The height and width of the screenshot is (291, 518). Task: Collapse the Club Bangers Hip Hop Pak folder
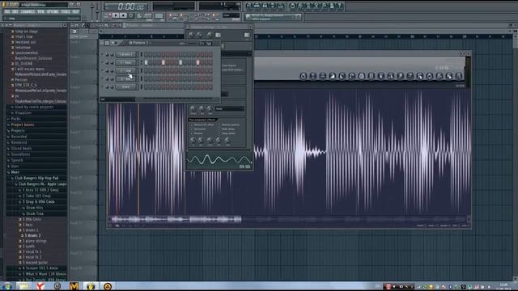point(36,178)
